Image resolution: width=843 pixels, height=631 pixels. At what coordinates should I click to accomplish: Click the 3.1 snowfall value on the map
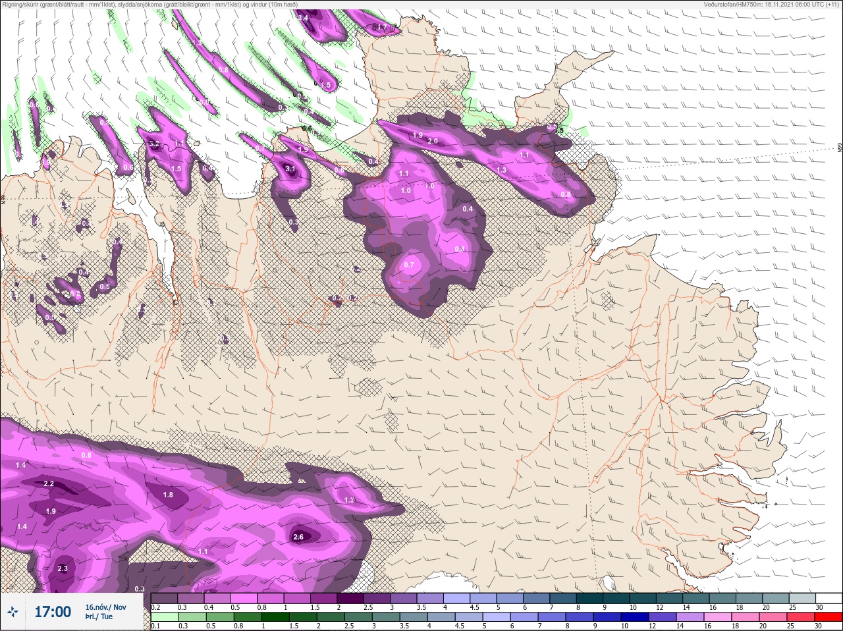tap(290, 169)
